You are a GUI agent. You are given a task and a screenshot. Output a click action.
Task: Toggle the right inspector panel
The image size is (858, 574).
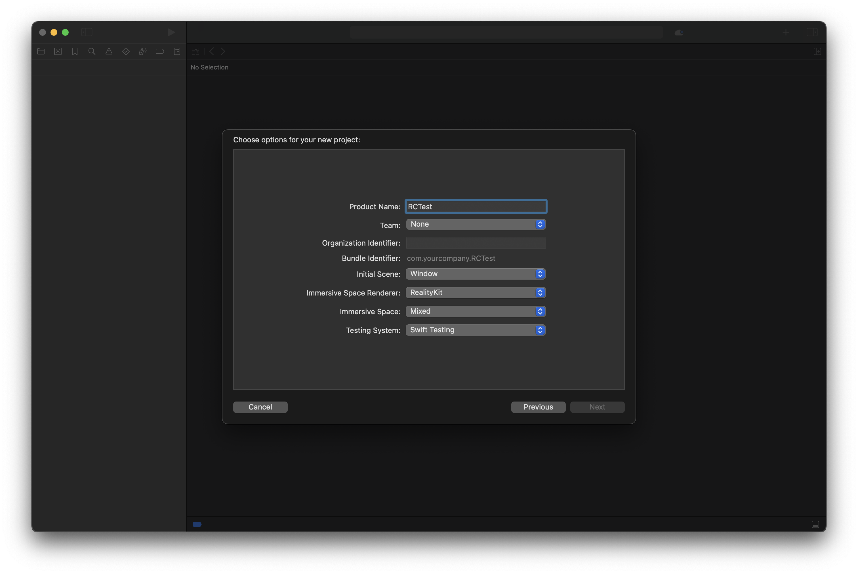pos(811,33)
